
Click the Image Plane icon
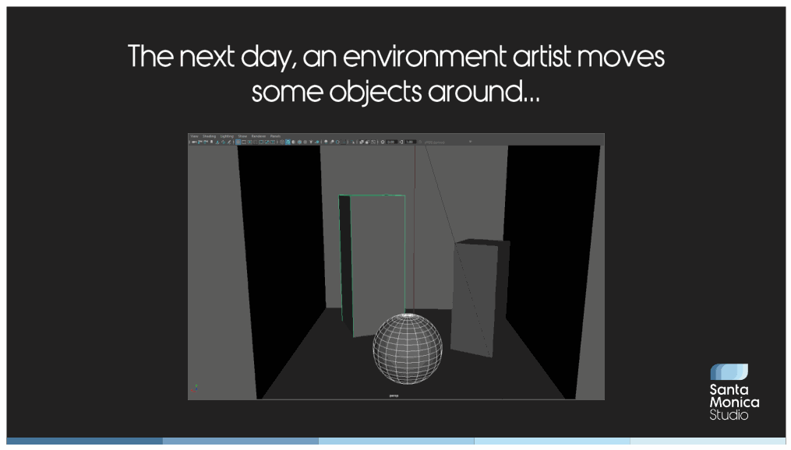point(217,142)
